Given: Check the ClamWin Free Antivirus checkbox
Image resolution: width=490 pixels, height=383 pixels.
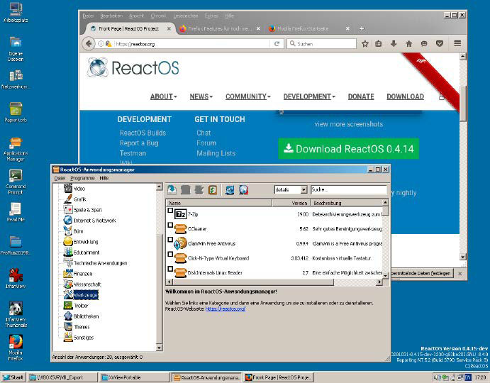Looking at the screenshot, I should pyautogui.click(x=170, y=240).
